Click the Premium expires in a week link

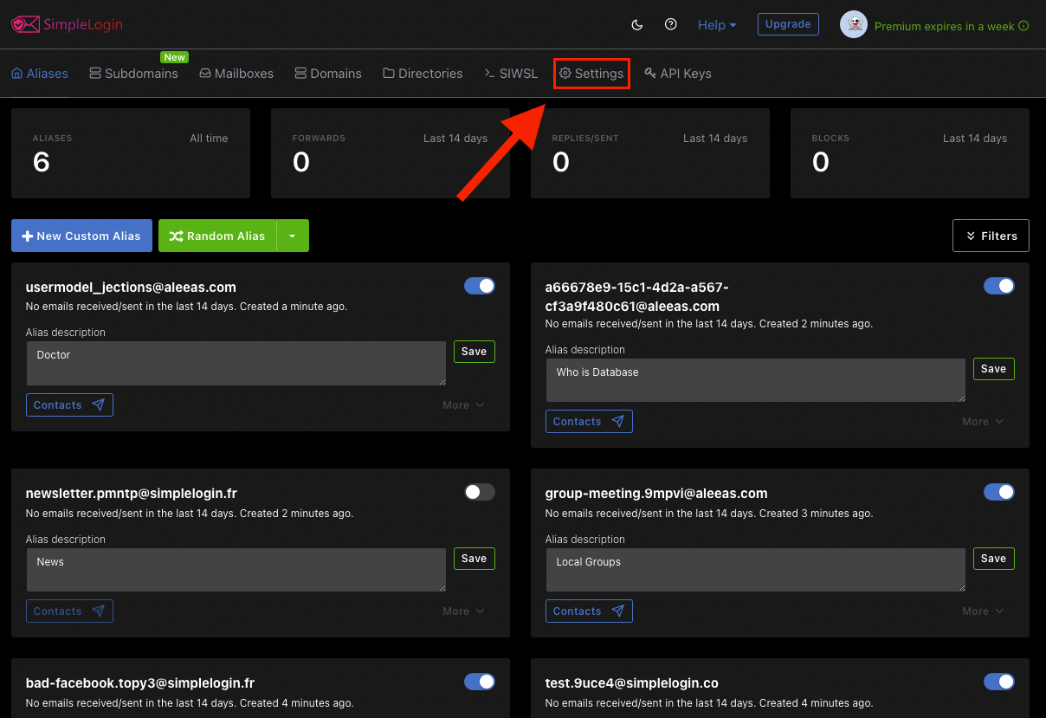coord(944,26)
